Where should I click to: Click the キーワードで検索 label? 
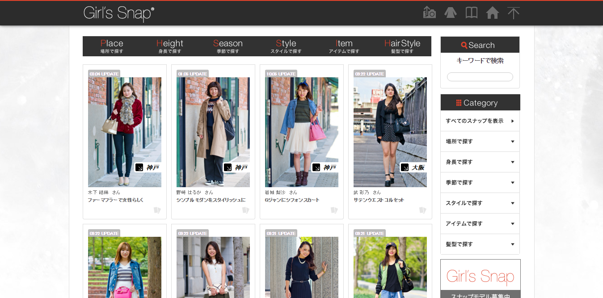tap(480, 61)
